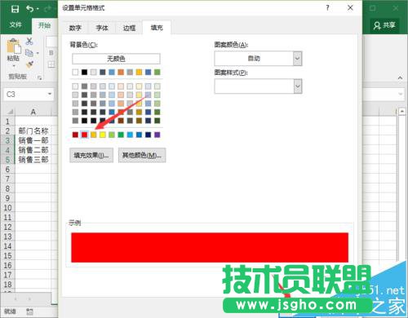Viewport: 408px width, 318px height.
Task: Open the pattern style dropdown
Action: pos(298,86)
